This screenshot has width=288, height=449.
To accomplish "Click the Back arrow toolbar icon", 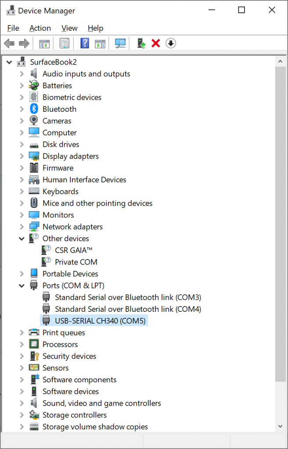I will tap(9, 43).
